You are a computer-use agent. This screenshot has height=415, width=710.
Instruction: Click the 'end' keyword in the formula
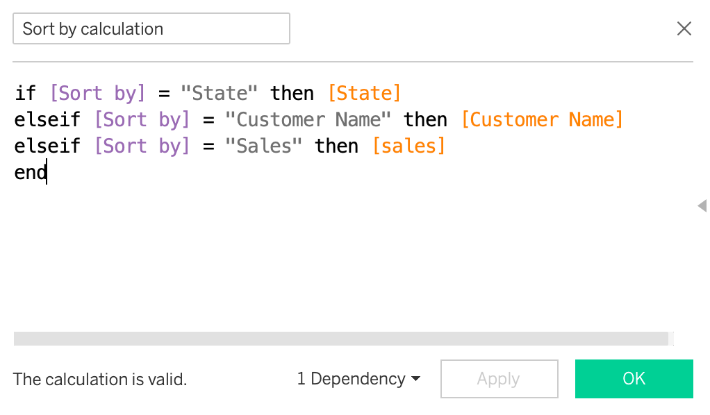30,172
